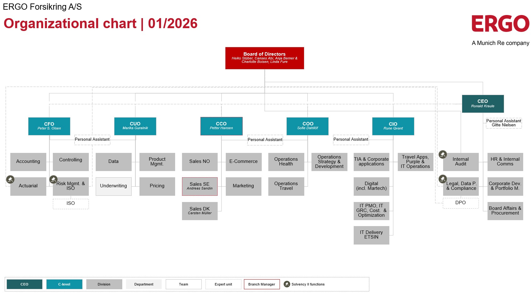Select the CEO Ronald Kraule box
This screenshot has height=293, width=531.
(483, 104)
